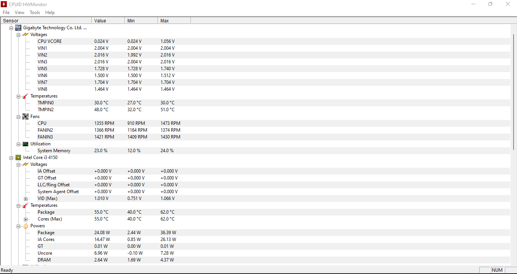This screenshot has width=517, height=274.
Task: Collapse the Intel Core i3 4150 node
Action: pos(11,157)
